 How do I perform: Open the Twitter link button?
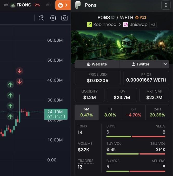pos(141,64)
